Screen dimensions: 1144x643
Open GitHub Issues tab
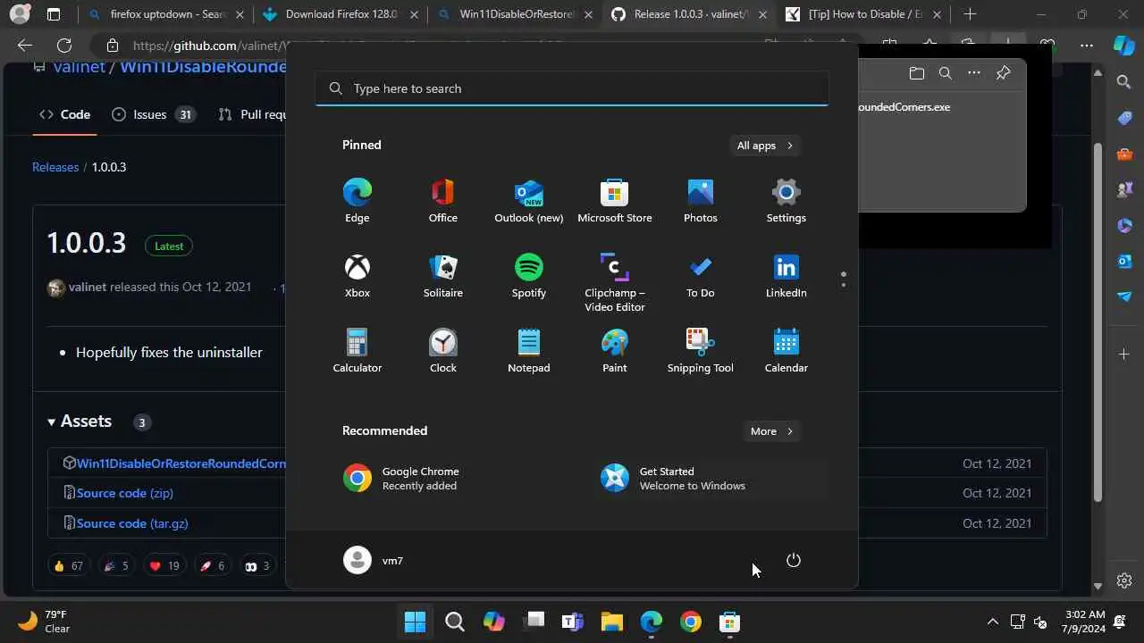coord(153,114)
